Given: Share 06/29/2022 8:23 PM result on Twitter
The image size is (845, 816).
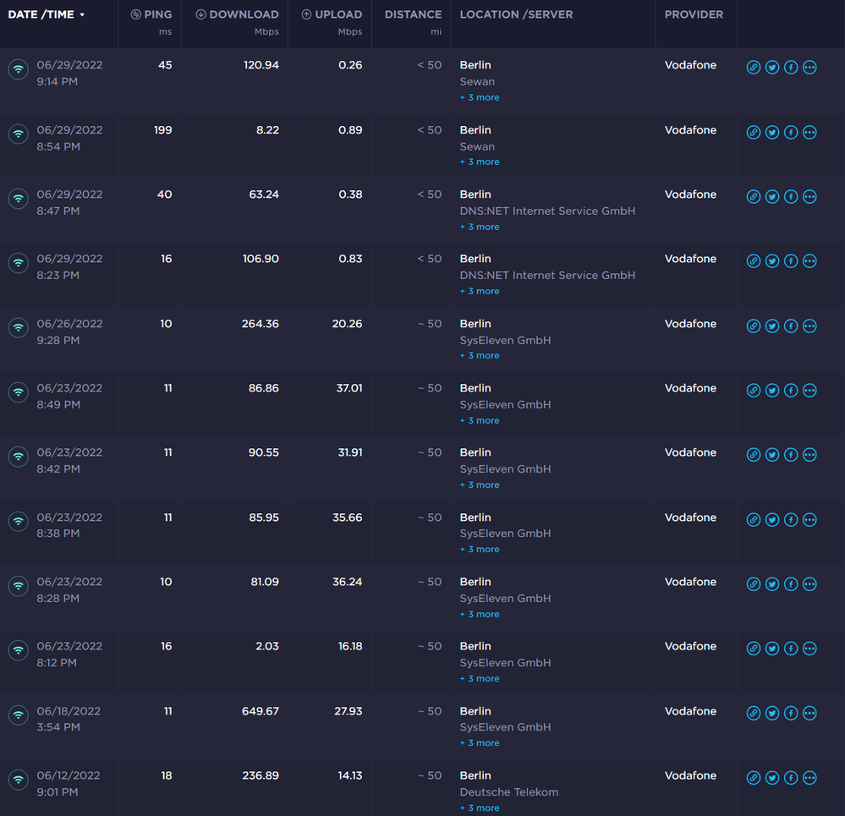Looking at the screenshot, I should point(772,261).
